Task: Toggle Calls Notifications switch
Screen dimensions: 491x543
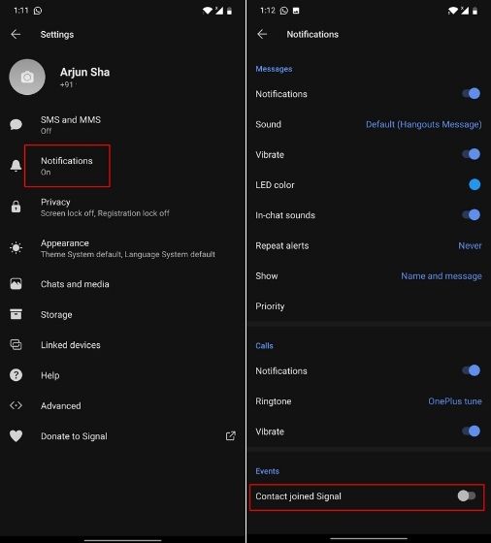Action: [x=472, y=370]
